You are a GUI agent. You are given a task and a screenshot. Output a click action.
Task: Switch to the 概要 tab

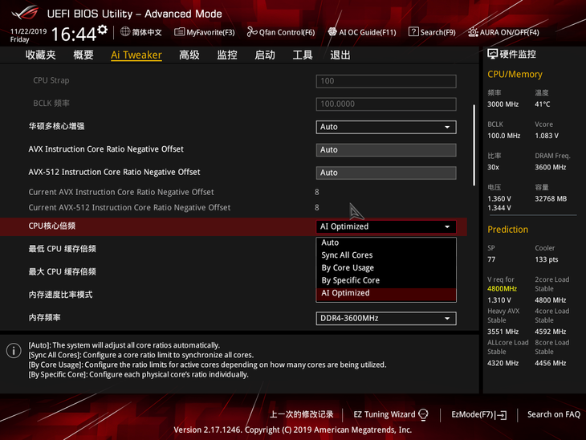pos(83,55)
